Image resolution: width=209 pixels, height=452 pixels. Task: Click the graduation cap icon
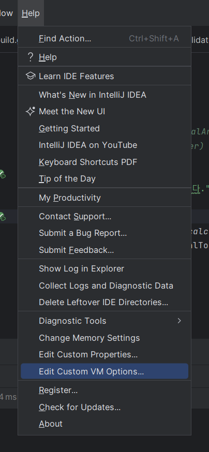(x=31, y=76)
